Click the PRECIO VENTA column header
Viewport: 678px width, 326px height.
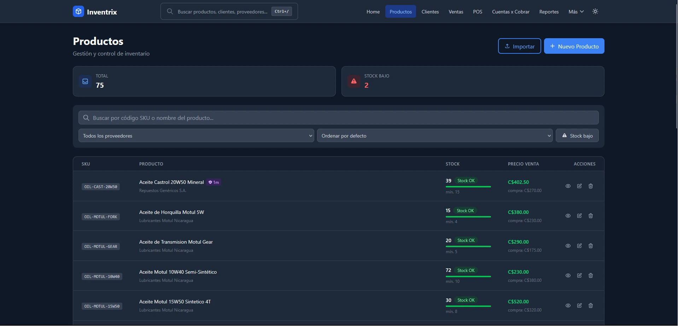(524, 164)
